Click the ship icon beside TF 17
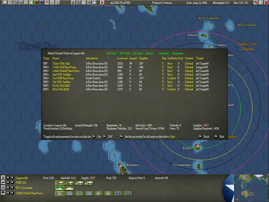This screenshot has width=269, height=202. [x=3, y=188]
